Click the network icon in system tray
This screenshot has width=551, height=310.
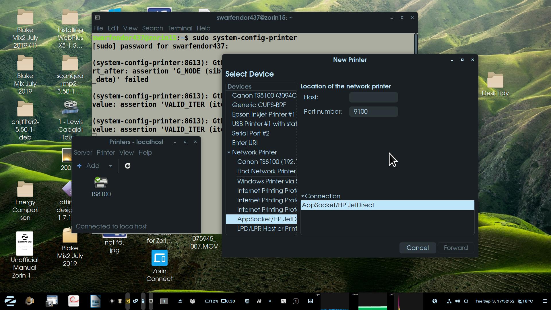click(449, 301)
